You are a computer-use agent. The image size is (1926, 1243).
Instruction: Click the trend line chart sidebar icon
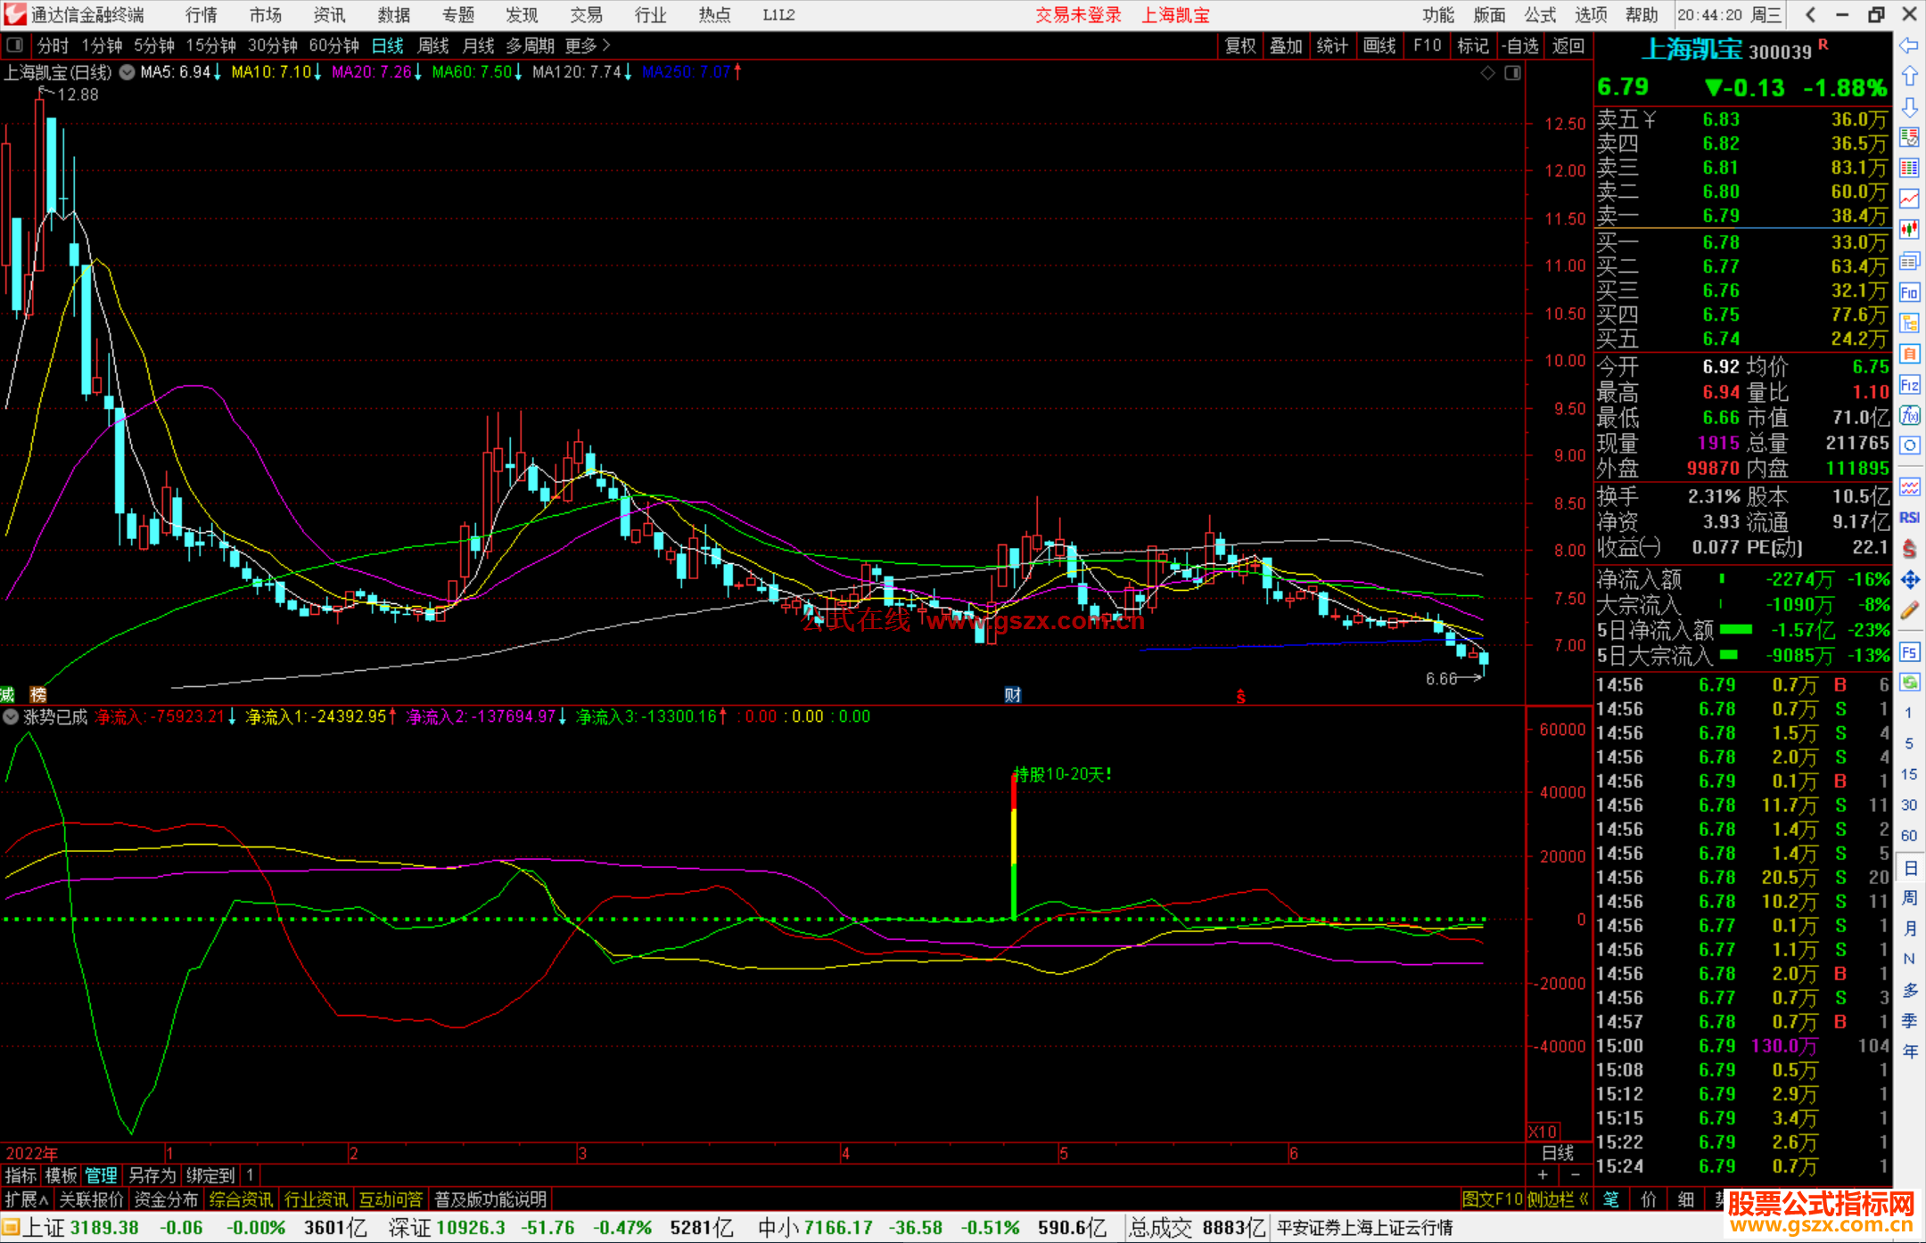coord(1909,199)
